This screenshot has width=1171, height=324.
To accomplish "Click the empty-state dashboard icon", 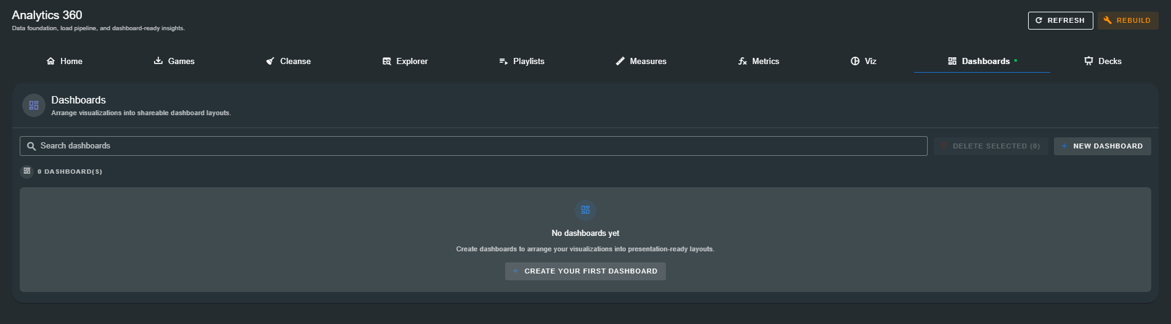I will click(x=585, y=210).
